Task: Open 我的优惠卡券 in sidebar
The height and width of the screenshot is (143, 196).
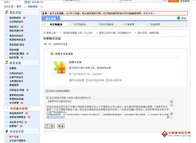Action: 16,31
